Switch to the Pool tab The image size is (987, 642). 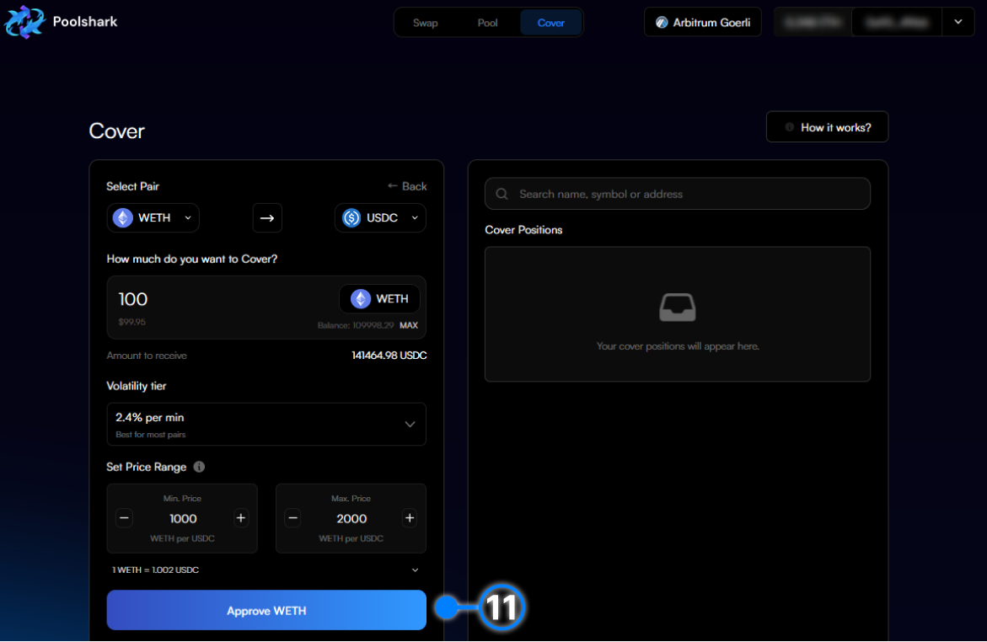[x=488, y=23]
